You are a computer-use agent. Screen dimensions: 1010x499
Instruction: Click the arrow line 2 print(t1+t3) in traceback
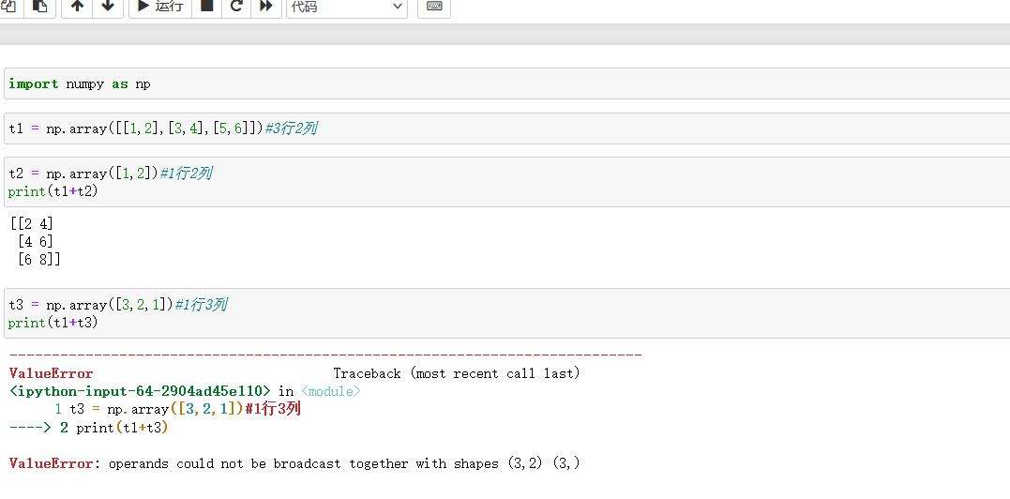click(89, 428)
